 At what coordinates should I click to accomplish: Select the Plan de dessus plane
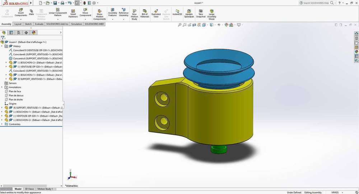[x=16, y=96]
